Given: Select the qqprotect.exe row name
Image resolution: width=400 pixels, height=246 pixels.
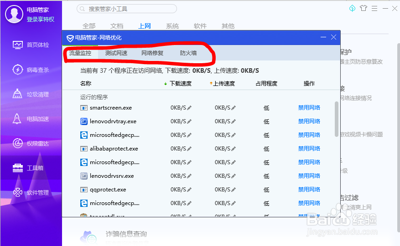Looking at the screenshot, I should [x=108, y=190].
